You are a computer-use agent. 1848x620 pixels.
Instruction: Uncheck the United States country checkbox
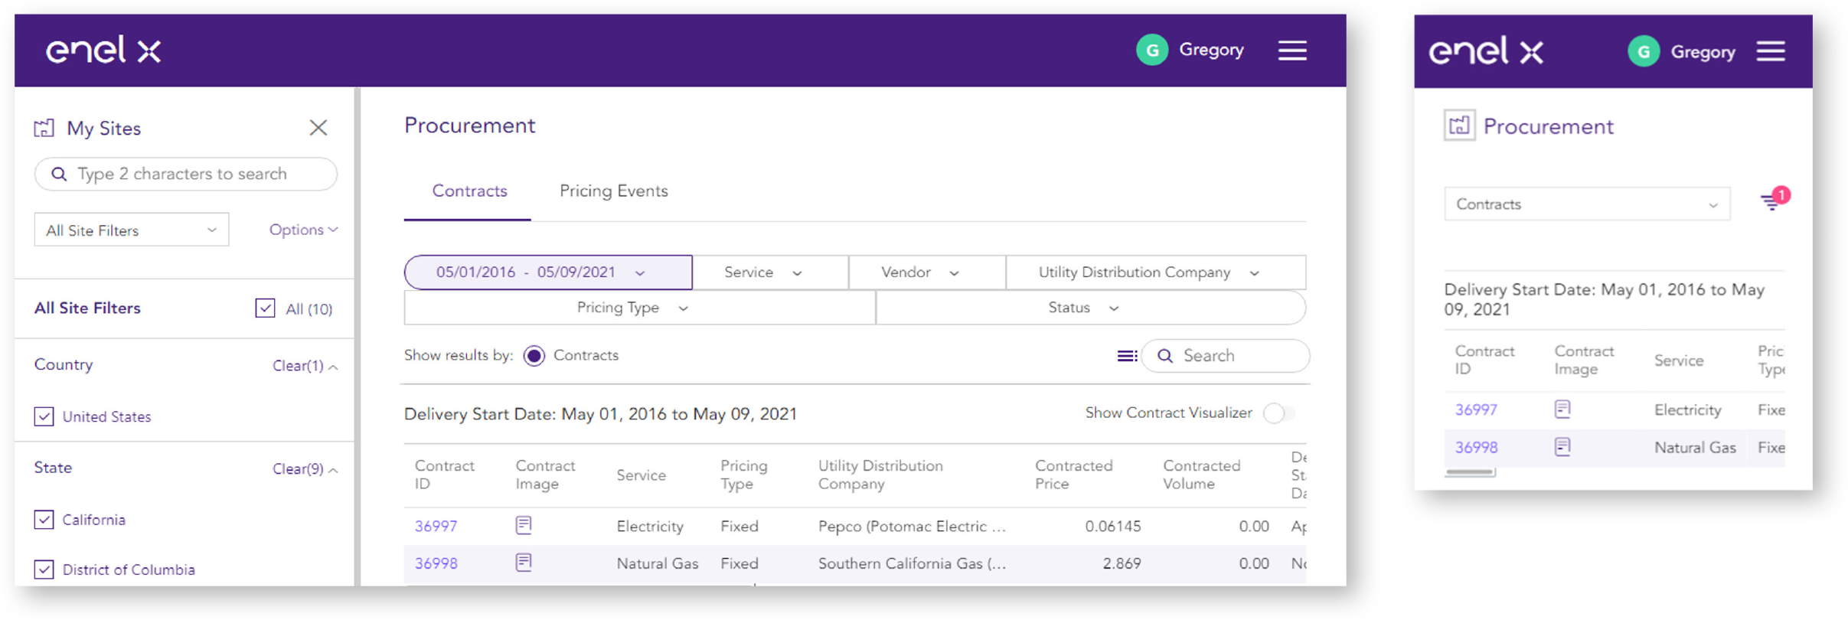(44, 416)
